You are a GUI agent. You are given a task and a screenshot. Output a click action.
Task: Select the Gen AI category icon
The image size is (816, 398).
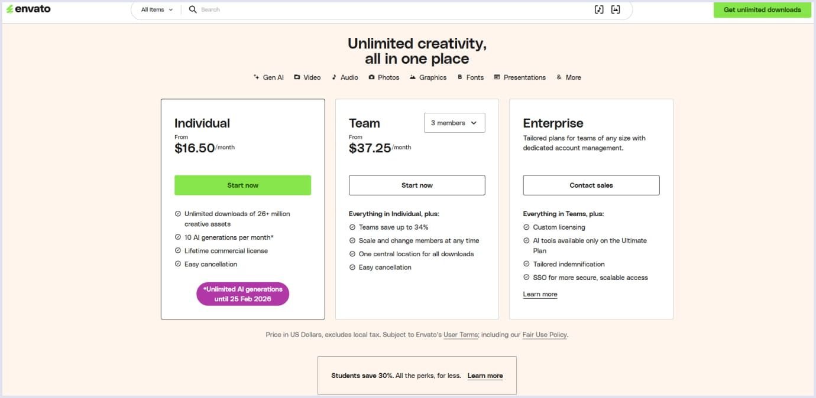(256, 77)
